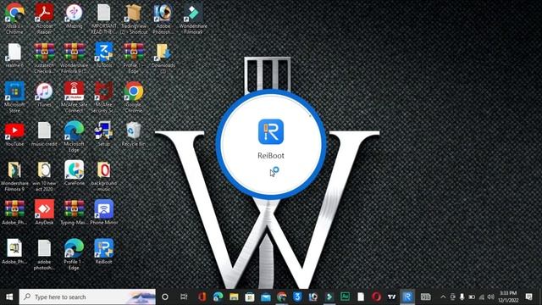Viewport: 542px width, 305px height.
Task: Open the YouTube desktop shortcut
Action: click(14, 134)
